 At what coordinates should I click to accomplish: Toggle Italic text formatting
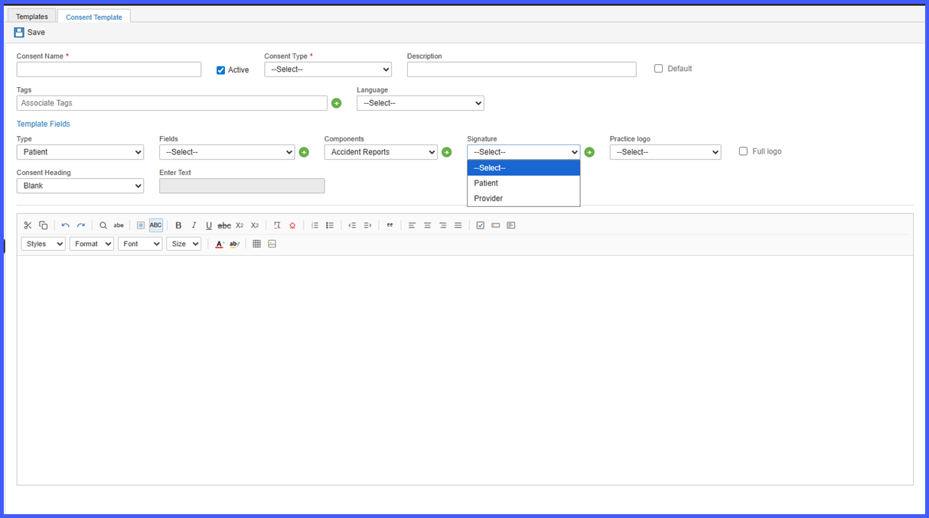(x=194, y=225)
